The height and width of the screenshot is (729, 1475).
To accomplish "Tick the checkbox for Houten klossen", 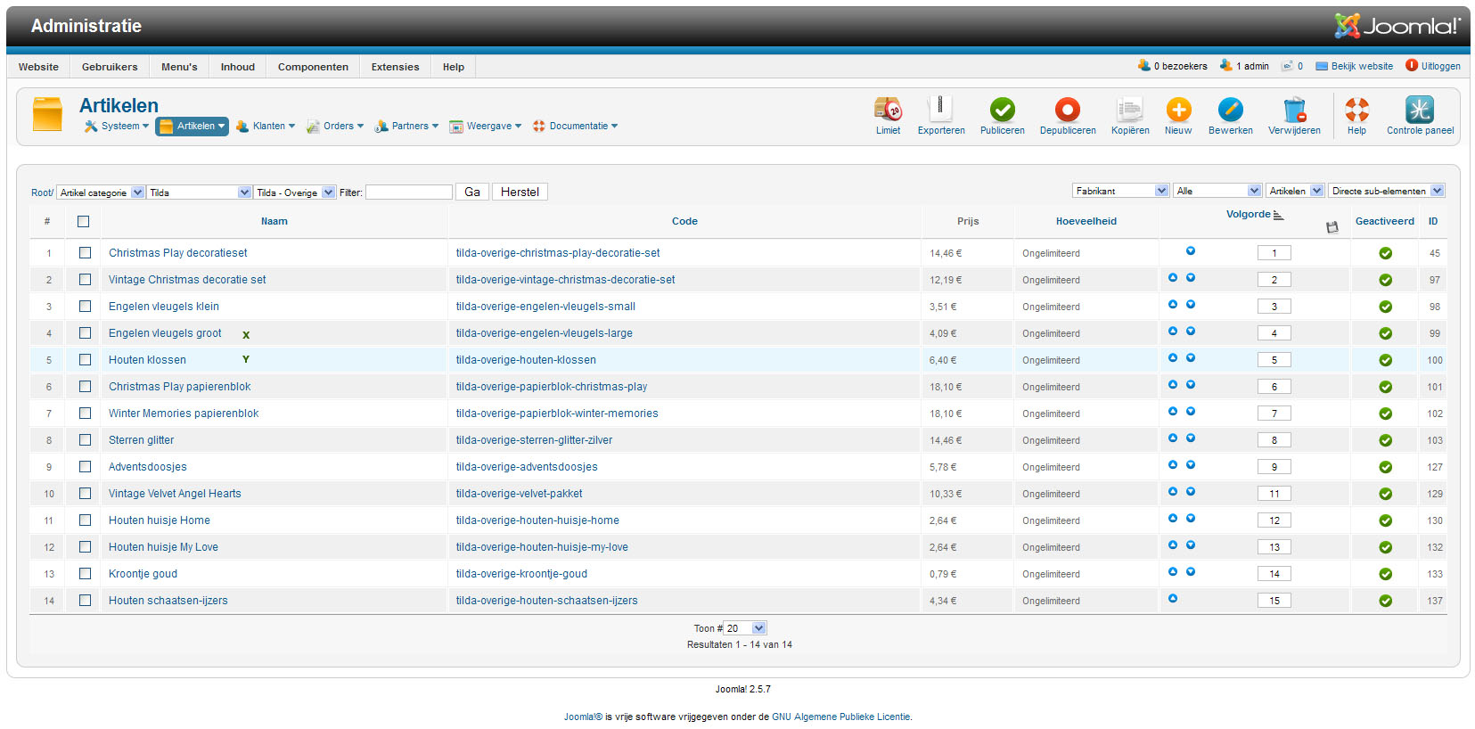I will pyautogui.click(x=85, y=360).
